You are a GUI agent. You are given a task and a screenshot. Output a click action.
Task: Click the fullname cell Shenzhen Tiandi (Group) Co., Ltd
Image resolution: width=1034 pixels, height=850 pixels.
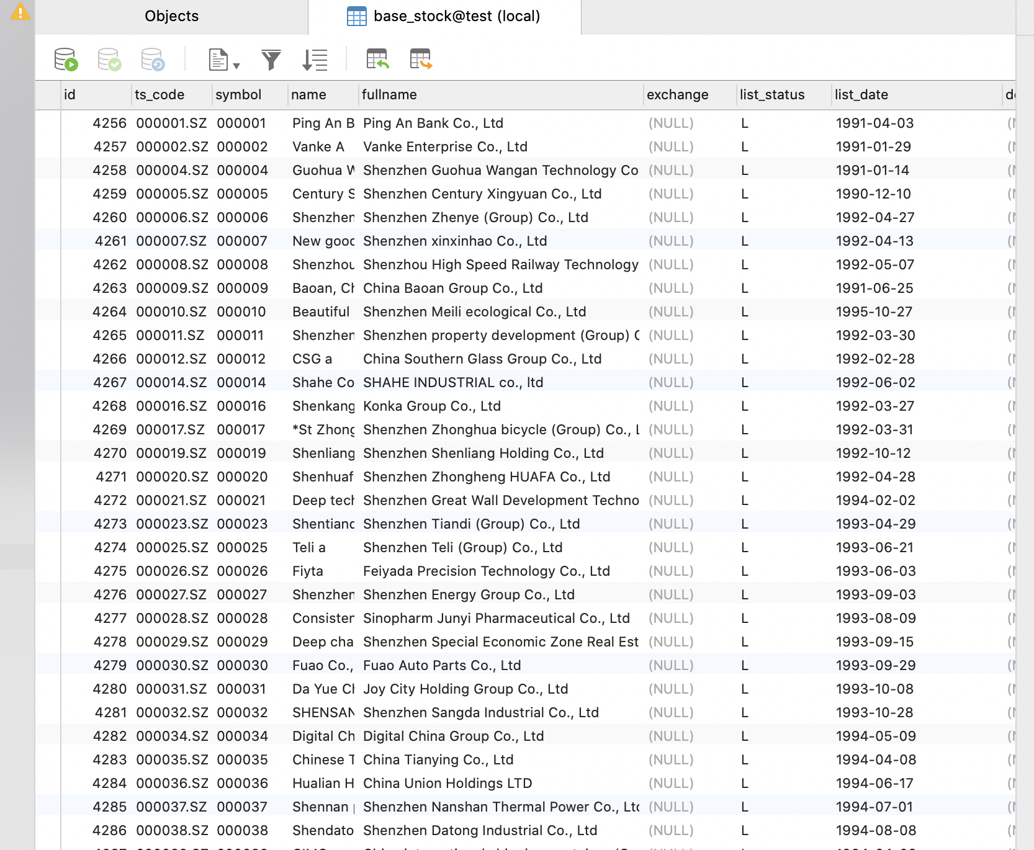501,524
